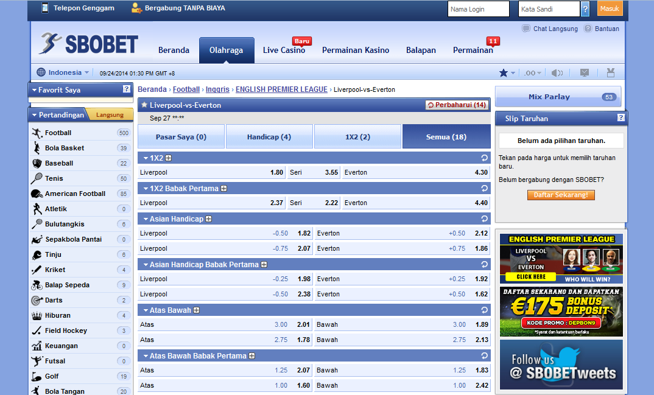
Task: Click the Kata Sandi password field
Action: [x=549, y=9]
